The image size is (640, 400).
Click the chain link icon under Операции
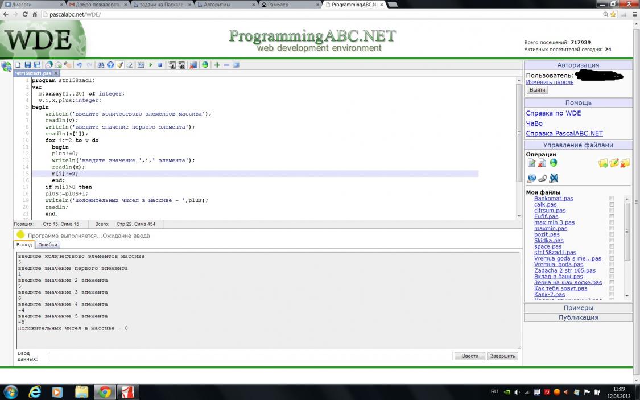coord(543,178)
